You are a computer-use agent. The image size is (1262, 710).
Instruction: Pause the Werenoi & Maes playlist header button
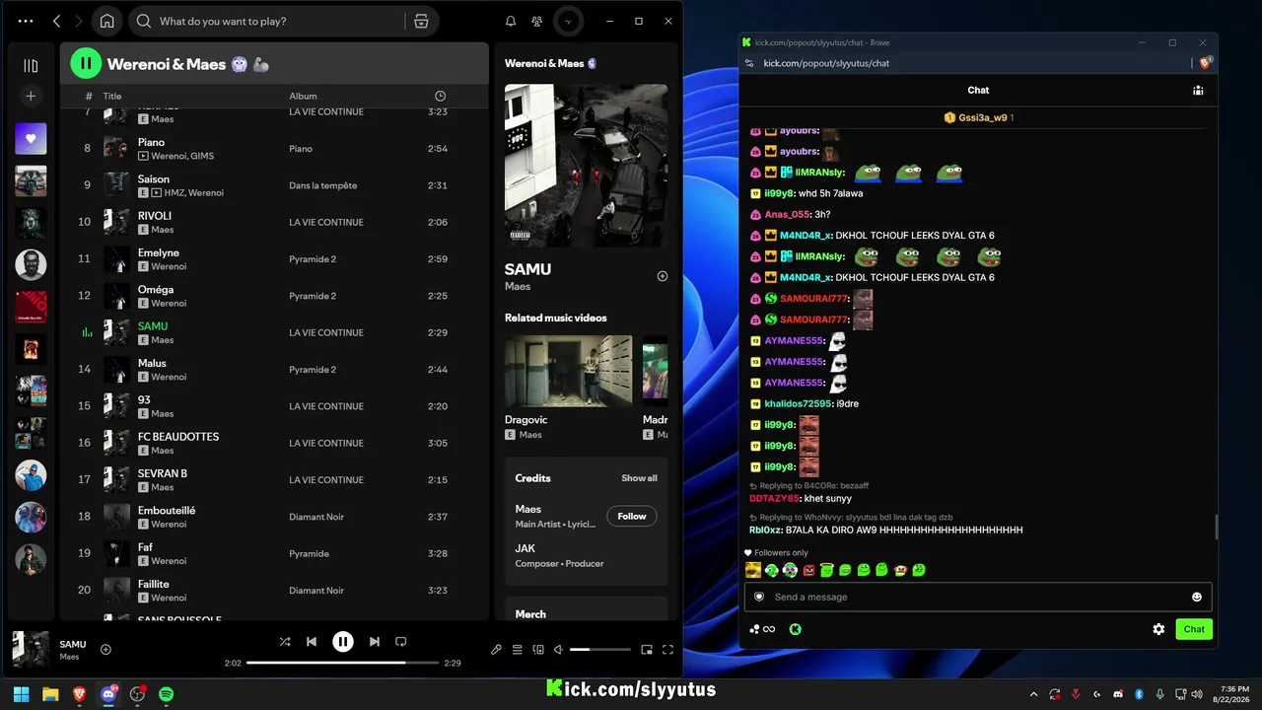pyautogui.click(x=86, y=64)
